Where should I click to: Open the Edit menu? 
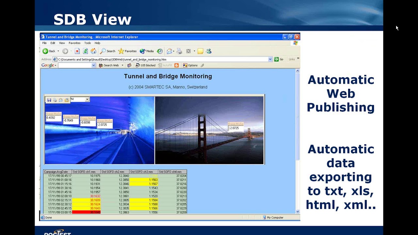[53, 43]
